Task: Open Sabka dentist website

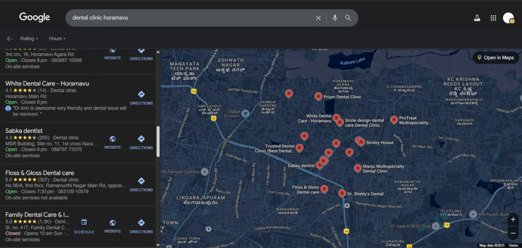Action: (113, 142)
